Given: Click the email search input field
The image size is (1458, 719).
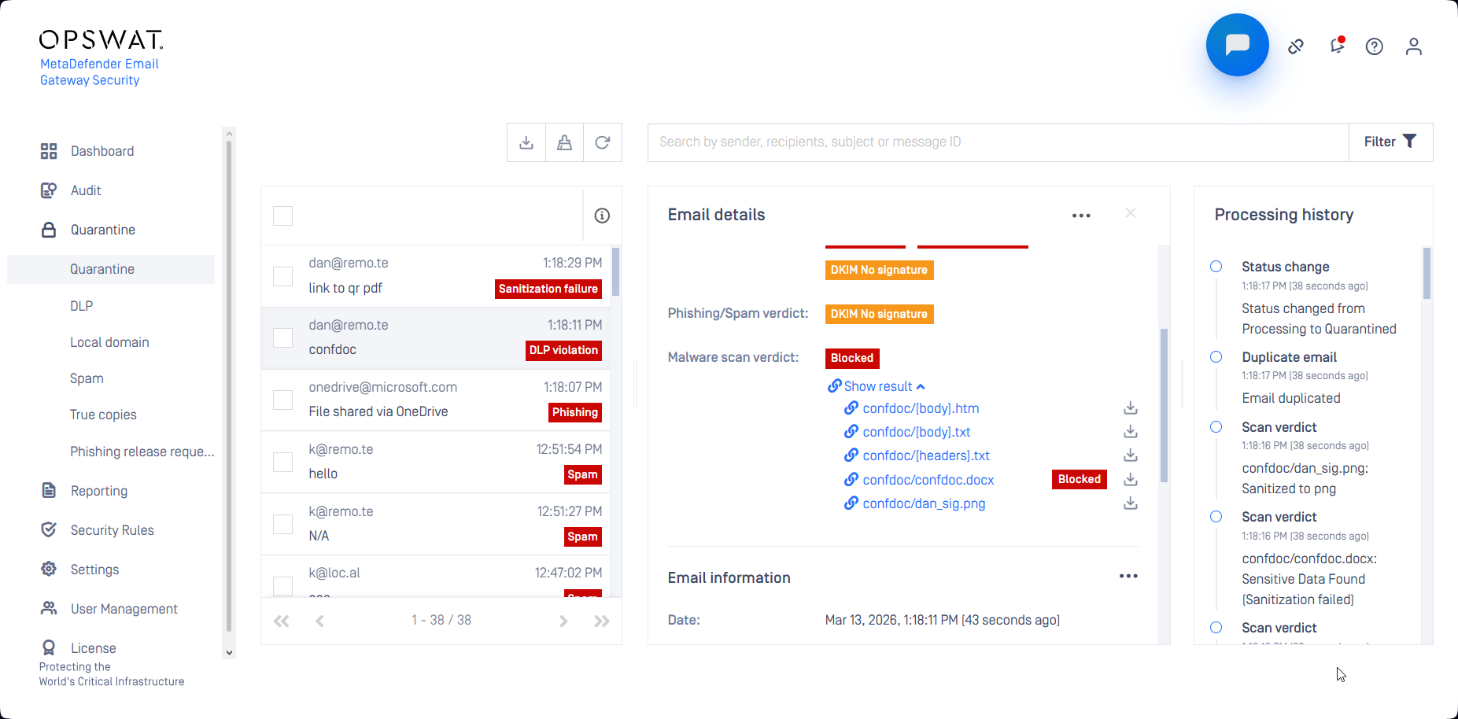Looking at the screenshot, I should (997, 142).
